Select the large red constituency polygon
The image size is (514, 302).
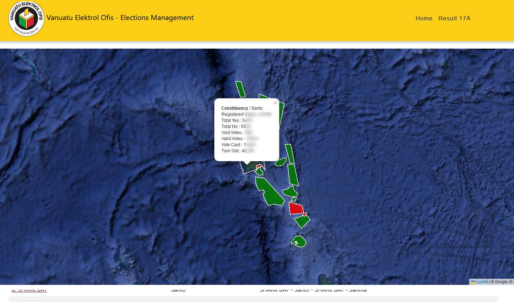[296, 208]
